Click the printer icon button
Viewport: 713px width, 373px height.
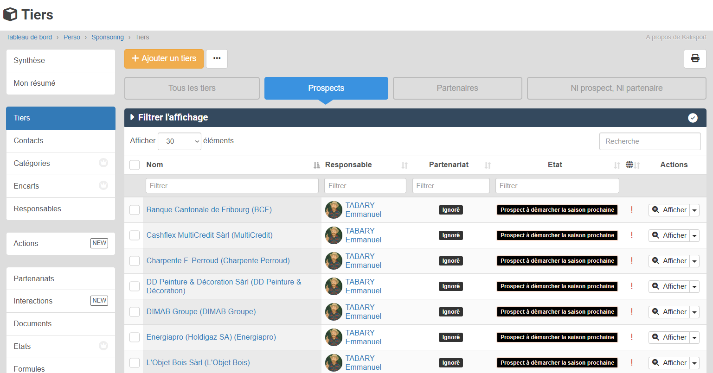click(x=695, y=58)
